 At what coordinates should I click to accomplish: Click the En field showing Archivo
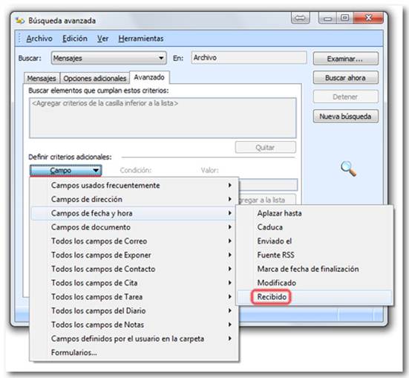pos(249,57)
